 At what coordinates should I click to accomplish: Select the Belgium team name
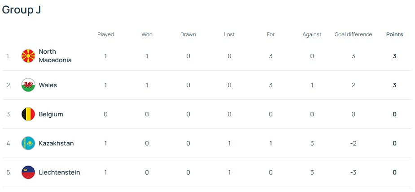point(51,114)
